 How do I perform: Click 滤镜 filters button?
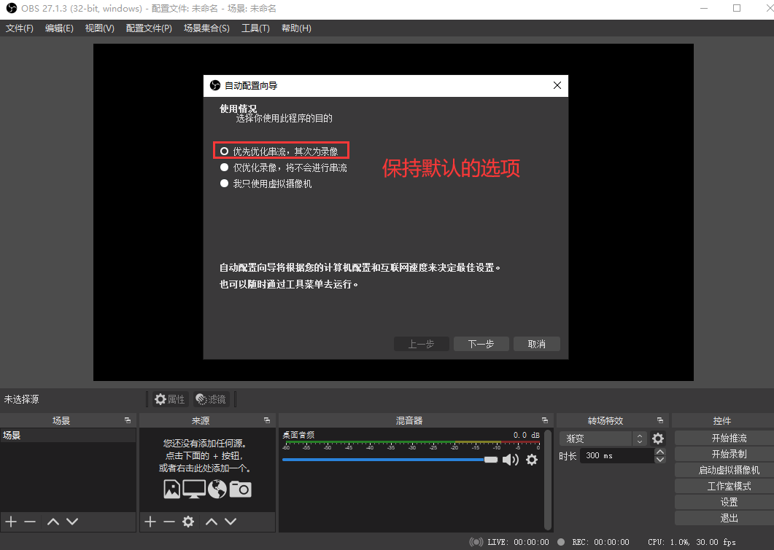211,399
